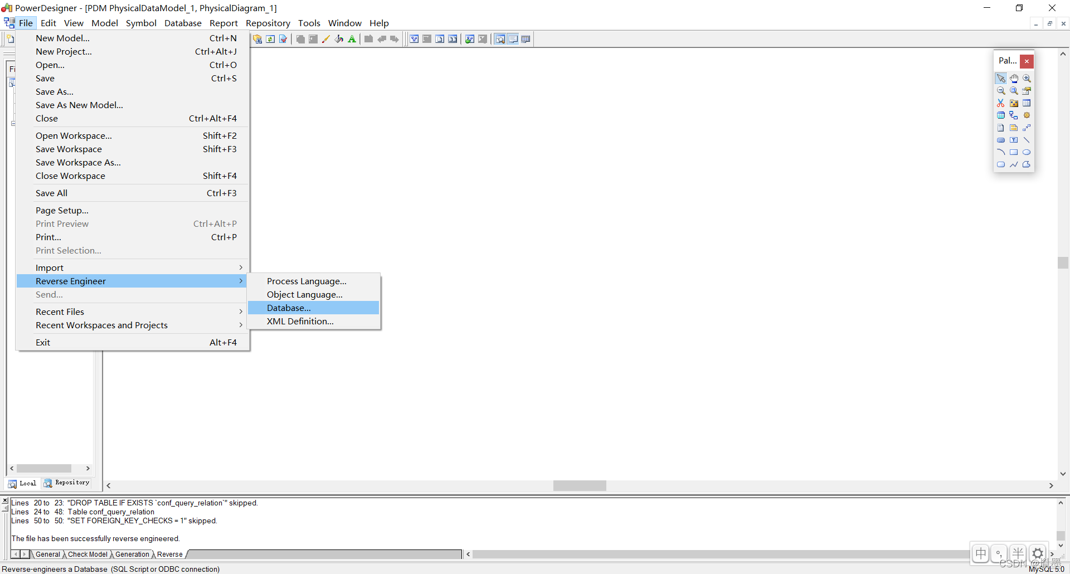The image size is (1070, 574).
Task: Open the Database menu
Action: click(x=183, y=23)
